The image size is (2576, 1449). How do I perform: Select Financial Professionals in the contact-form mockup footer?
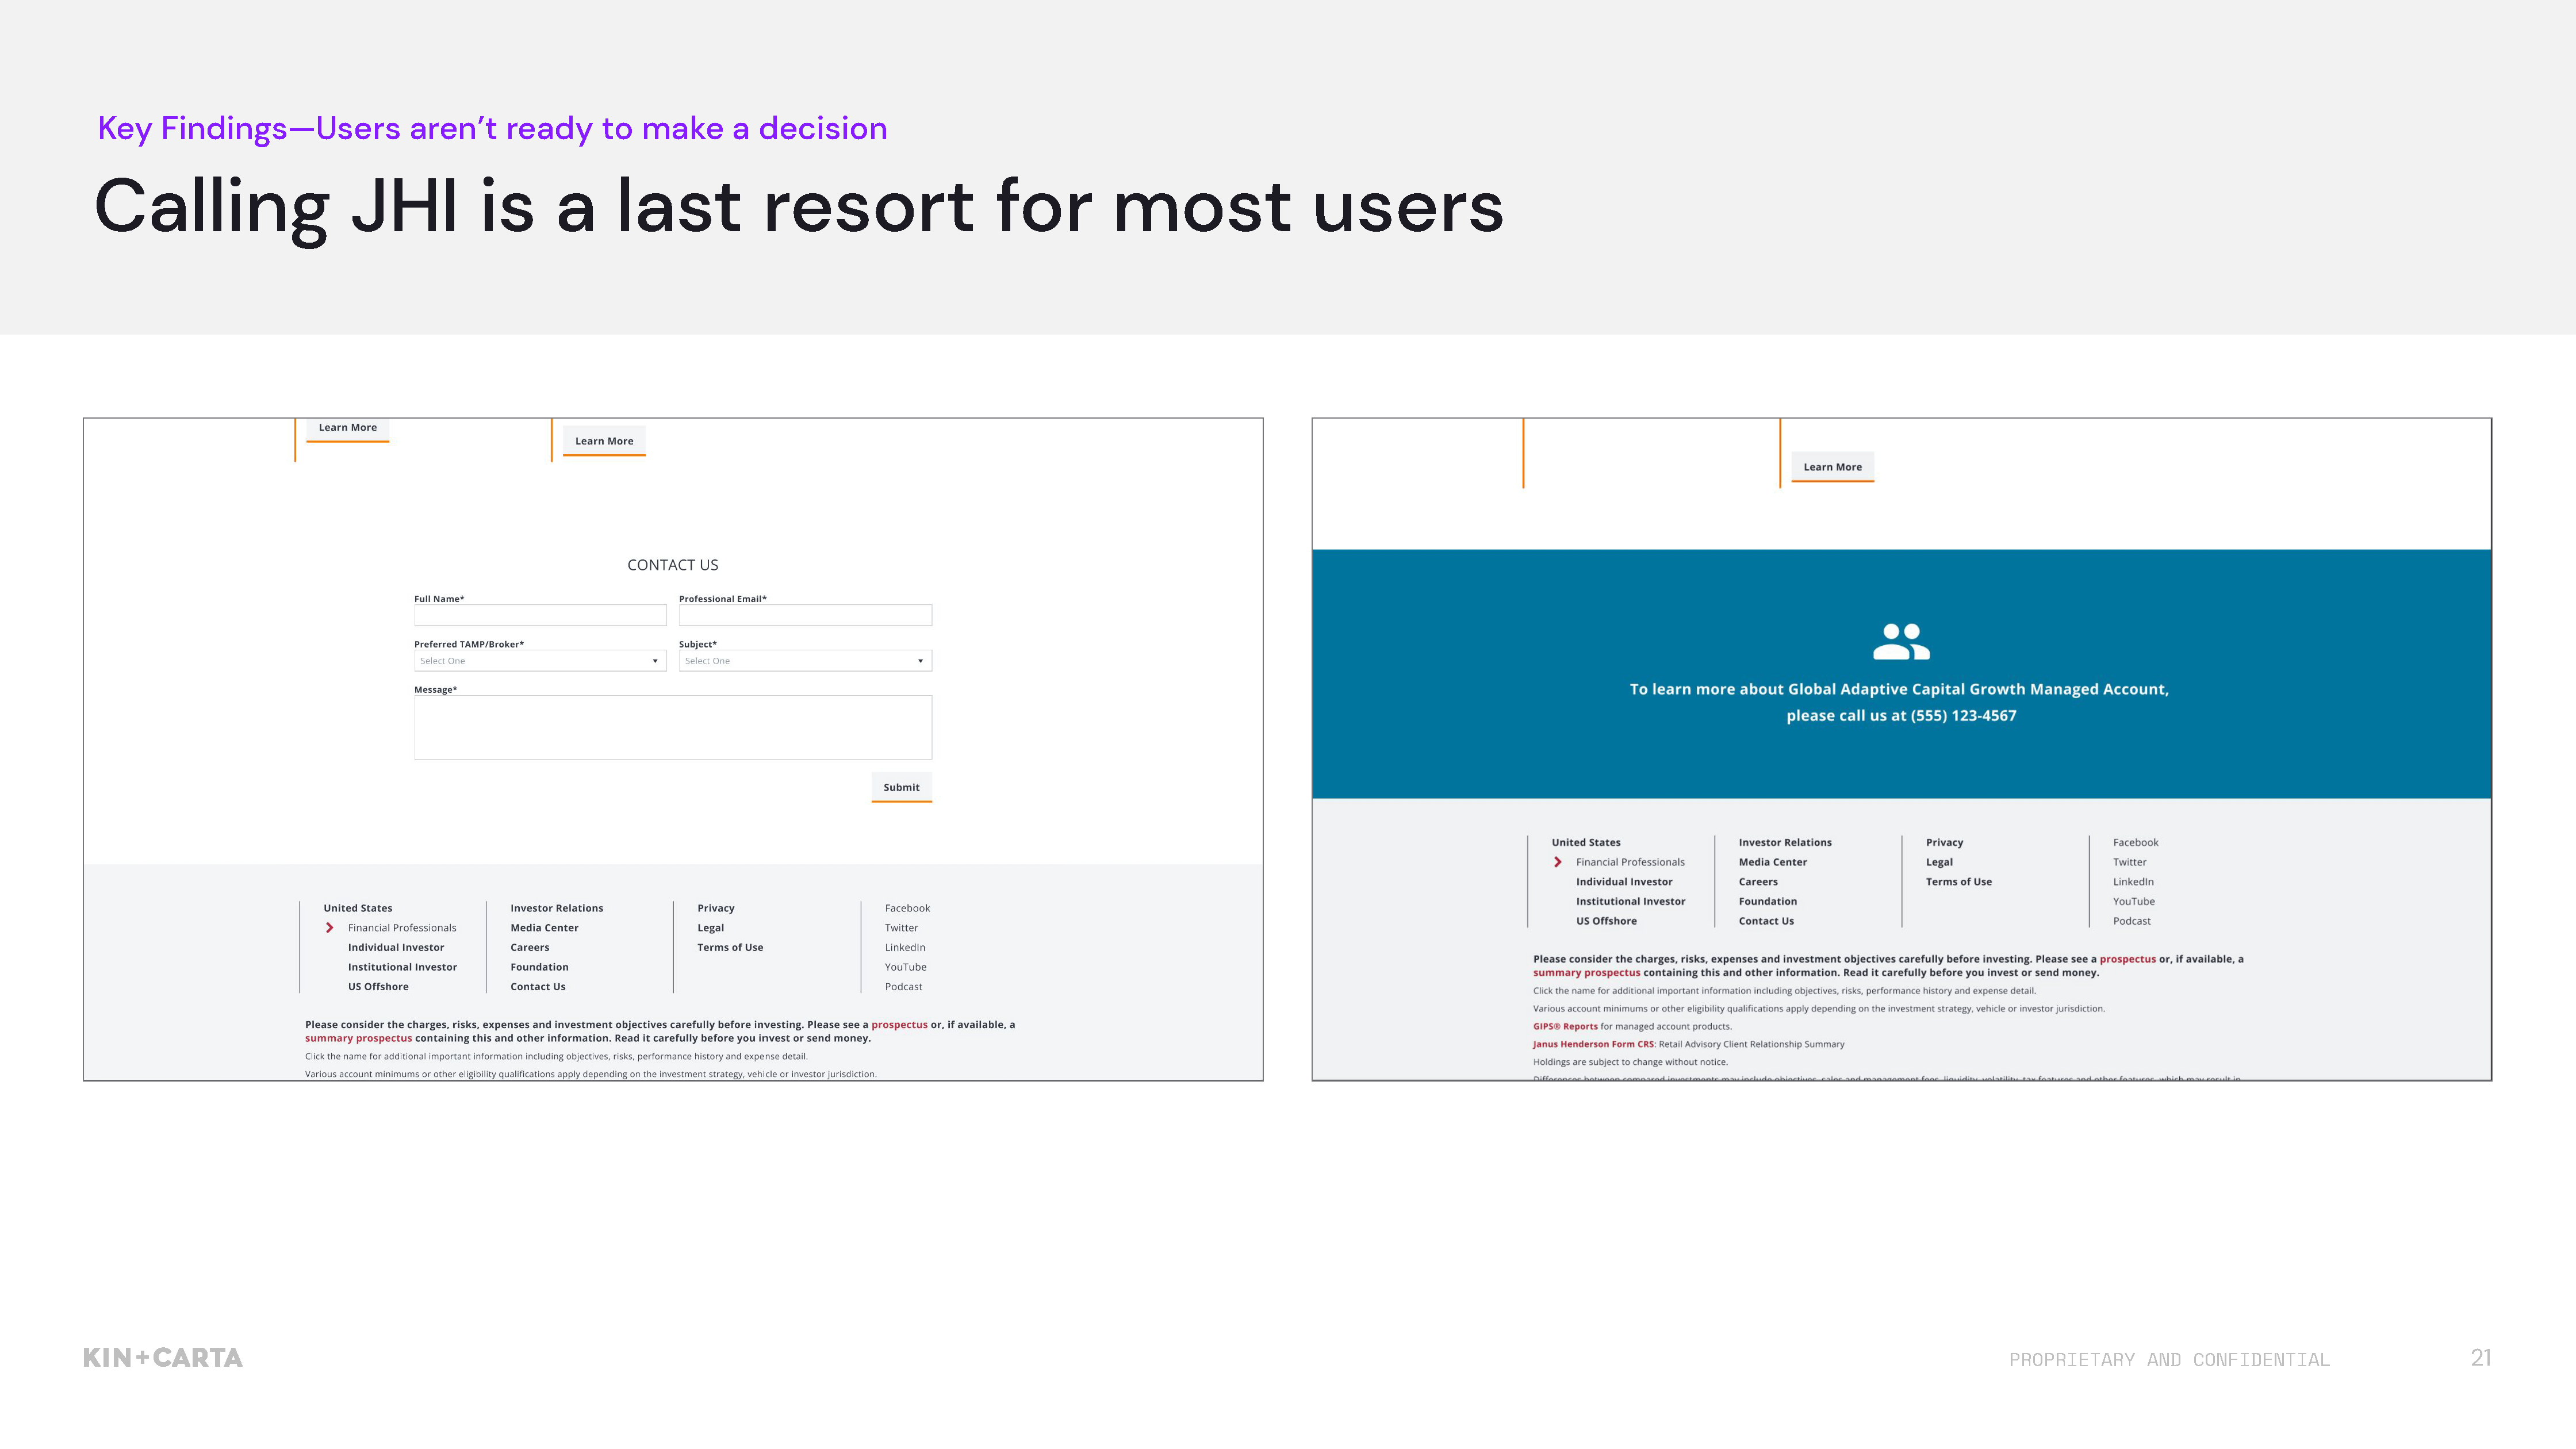[402, 928]
